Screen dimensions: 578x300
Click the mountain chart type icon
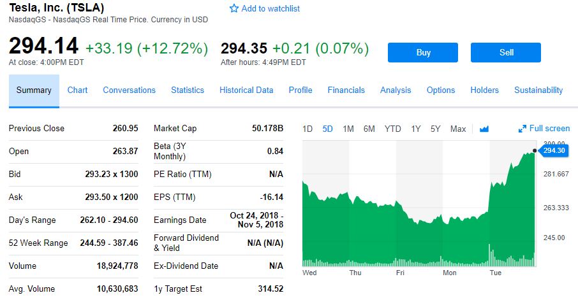pos(484,129)
